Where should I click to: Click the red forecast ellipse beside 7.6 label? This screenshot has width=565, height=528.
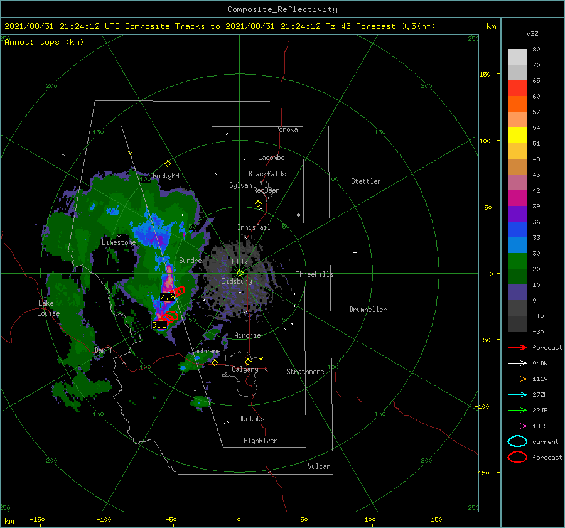point(179,291)
